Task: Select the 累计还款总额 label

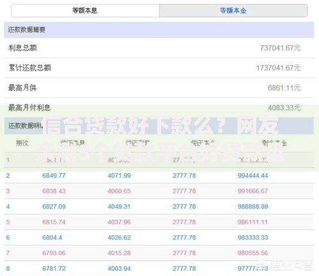Action: click(x=30, y=68)
